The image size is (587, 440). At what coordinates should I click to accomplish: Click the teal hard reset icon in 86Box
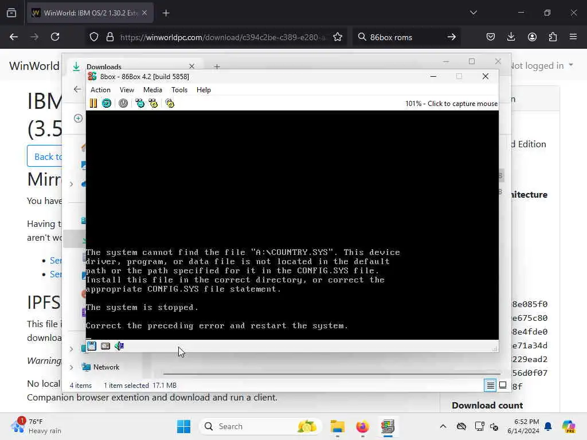tap(107, 103)
